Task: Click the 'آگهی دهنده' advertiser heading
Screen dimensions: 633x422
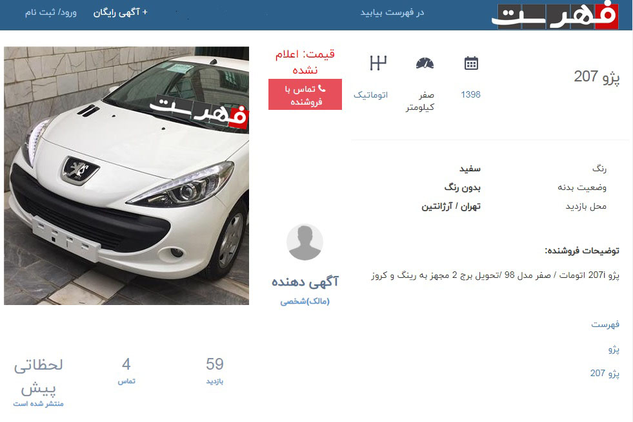Action: (x=305, y=282)
